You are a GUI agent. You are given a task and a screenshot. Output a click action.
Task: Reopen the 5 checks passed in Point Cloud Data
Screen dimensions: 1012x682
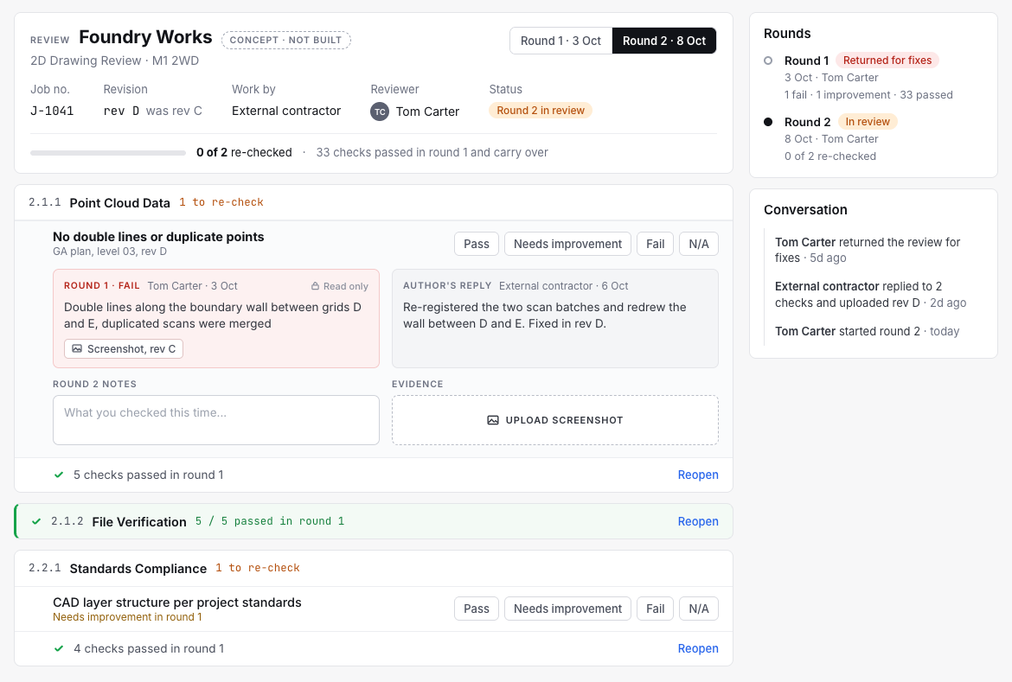[698, 475]
